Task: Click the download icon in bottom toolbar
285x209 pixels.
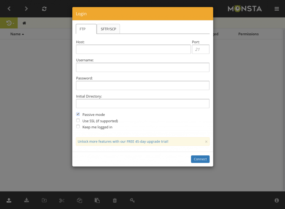Action: (26, 200)
